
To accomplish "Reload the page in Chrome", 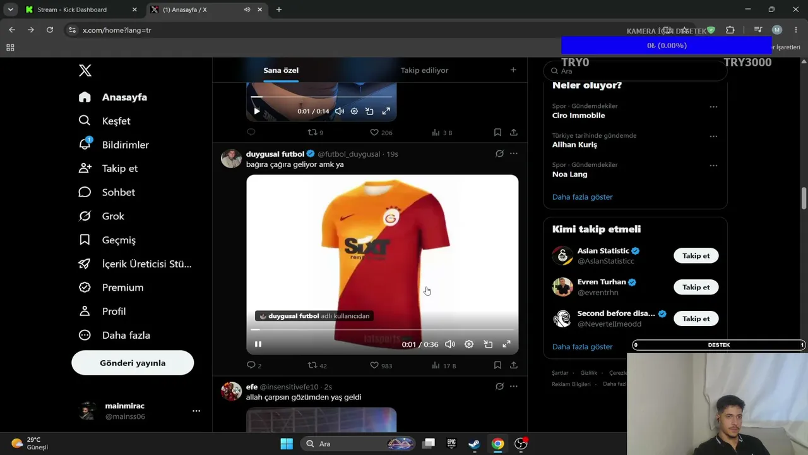I will point(50,30).
